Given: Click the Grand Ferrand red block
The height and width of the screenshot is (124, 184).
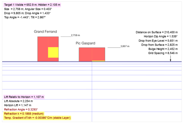Looking at the screenshot, I should click(43, 49).
